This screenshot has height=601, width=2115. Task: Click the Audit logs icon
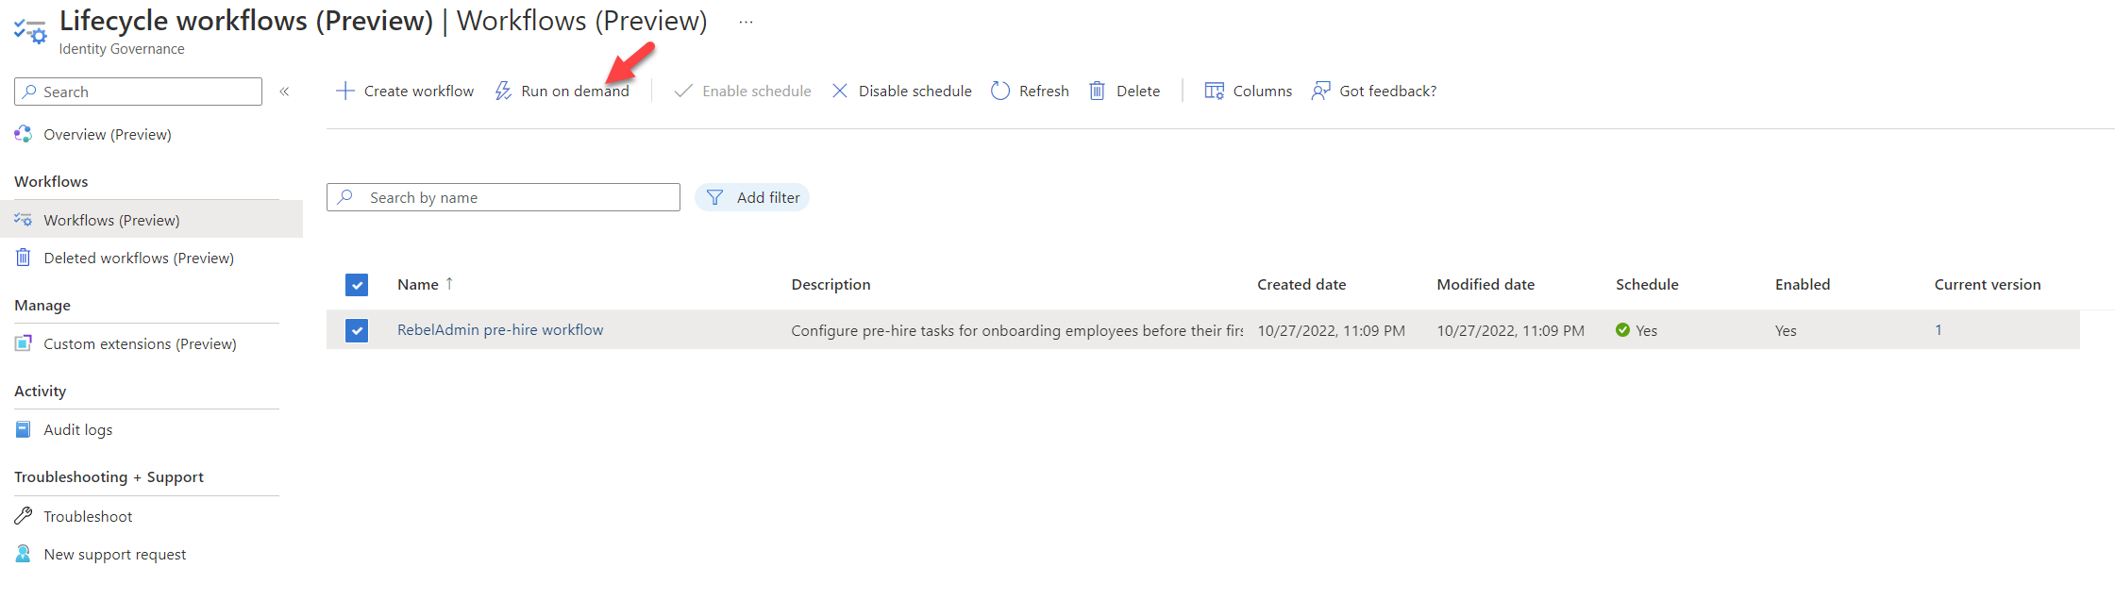click(x=24, y=429)
